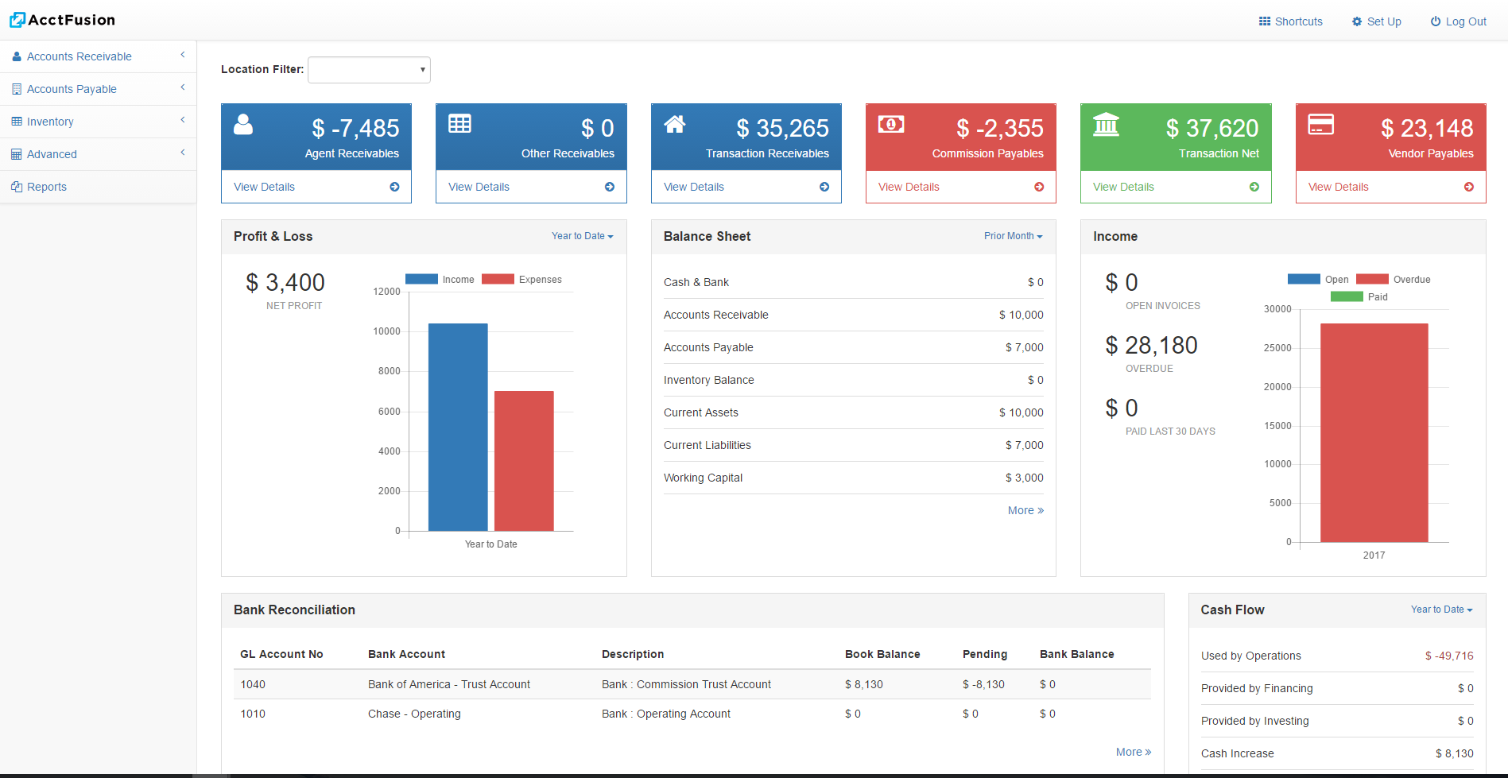
Task: Click the Other Receivables table icon
Action: point(459,124)
